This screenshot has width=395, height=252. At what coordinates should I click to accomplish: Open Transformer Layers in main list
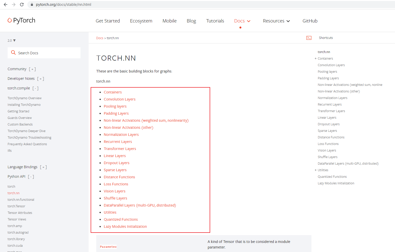120,149
